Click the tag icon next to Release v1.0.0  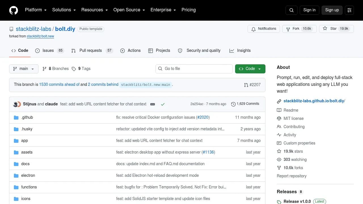tap(279, 202)
